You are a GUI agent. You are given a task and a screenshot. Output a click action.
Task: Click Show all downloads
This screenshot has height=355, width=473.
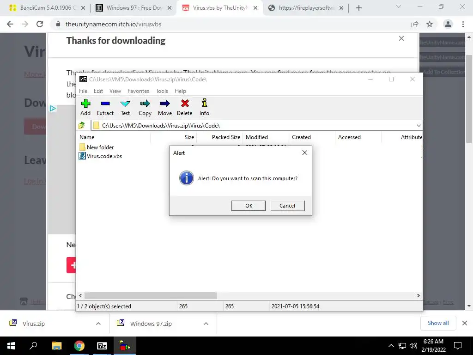point(438,323)
